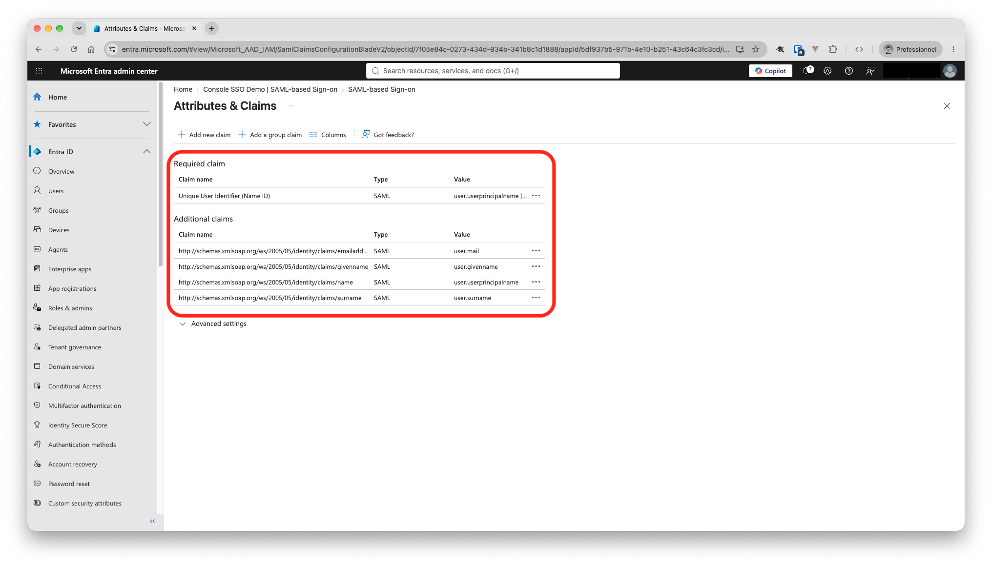Image resolution: width=992 pixels, height=567 pixels.
Task: Collapse the sidebar with double-chevron icon
Action: [x=152, y=521]
